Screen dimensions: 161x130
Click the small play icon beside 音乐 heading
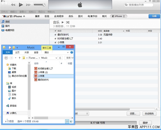[63, 22]
